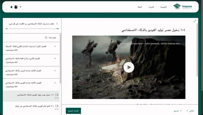The image size is (203, 115).
Task: Click video icon of lesson ٤-٢
Action: pyautogui.click(x=57, y=106)
